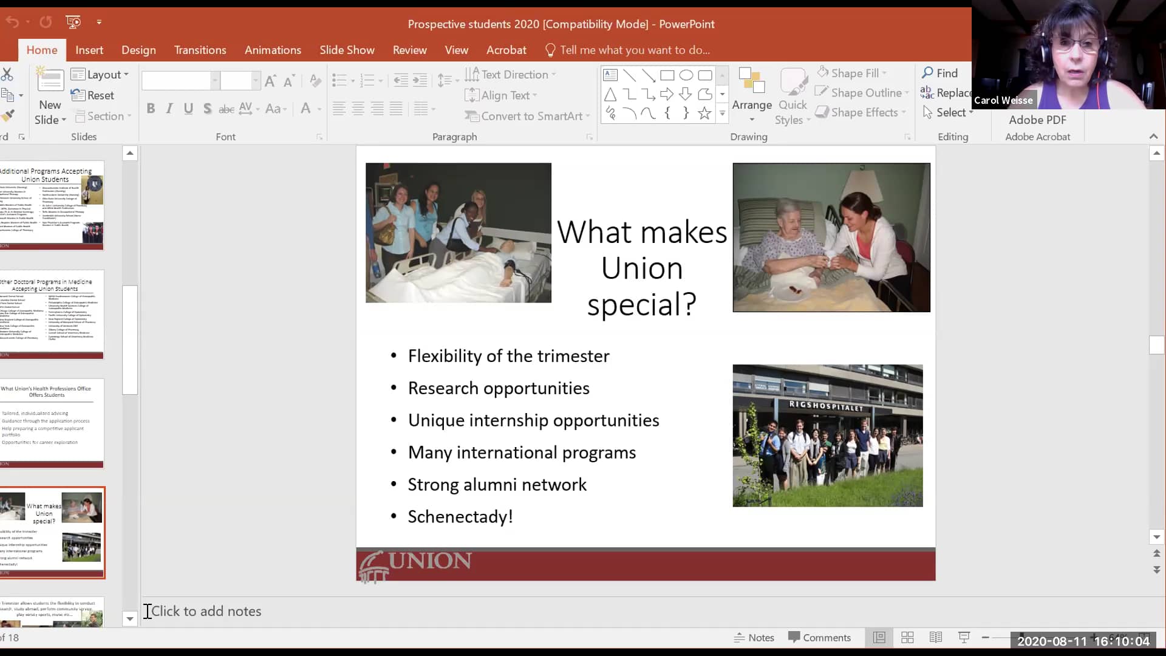Screen dimensions: 1166x656
Task: Open Align Text dropdown
Action: 501,95
